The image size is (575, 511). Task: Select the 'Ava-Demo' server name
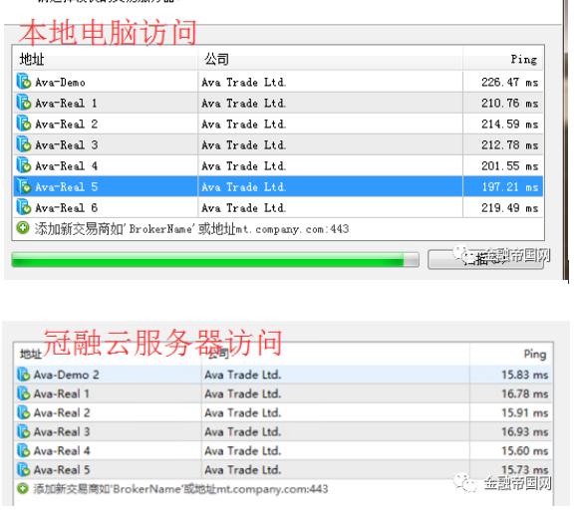[x=61, y=83]
